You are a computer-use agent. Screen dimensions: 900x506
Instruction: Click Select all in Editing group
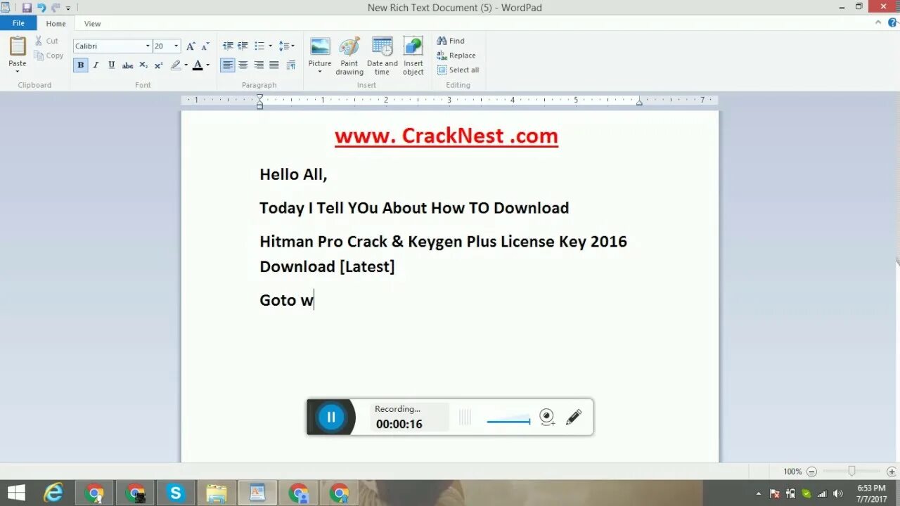(458, 70)
